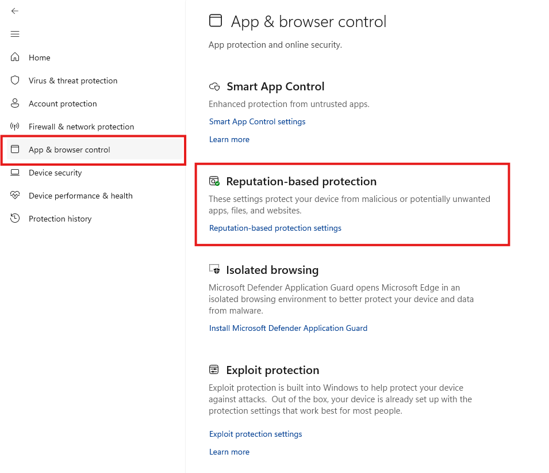Click the Protection history clock icon
This screenshot has height=473, width=549.
tap(16, 219)
